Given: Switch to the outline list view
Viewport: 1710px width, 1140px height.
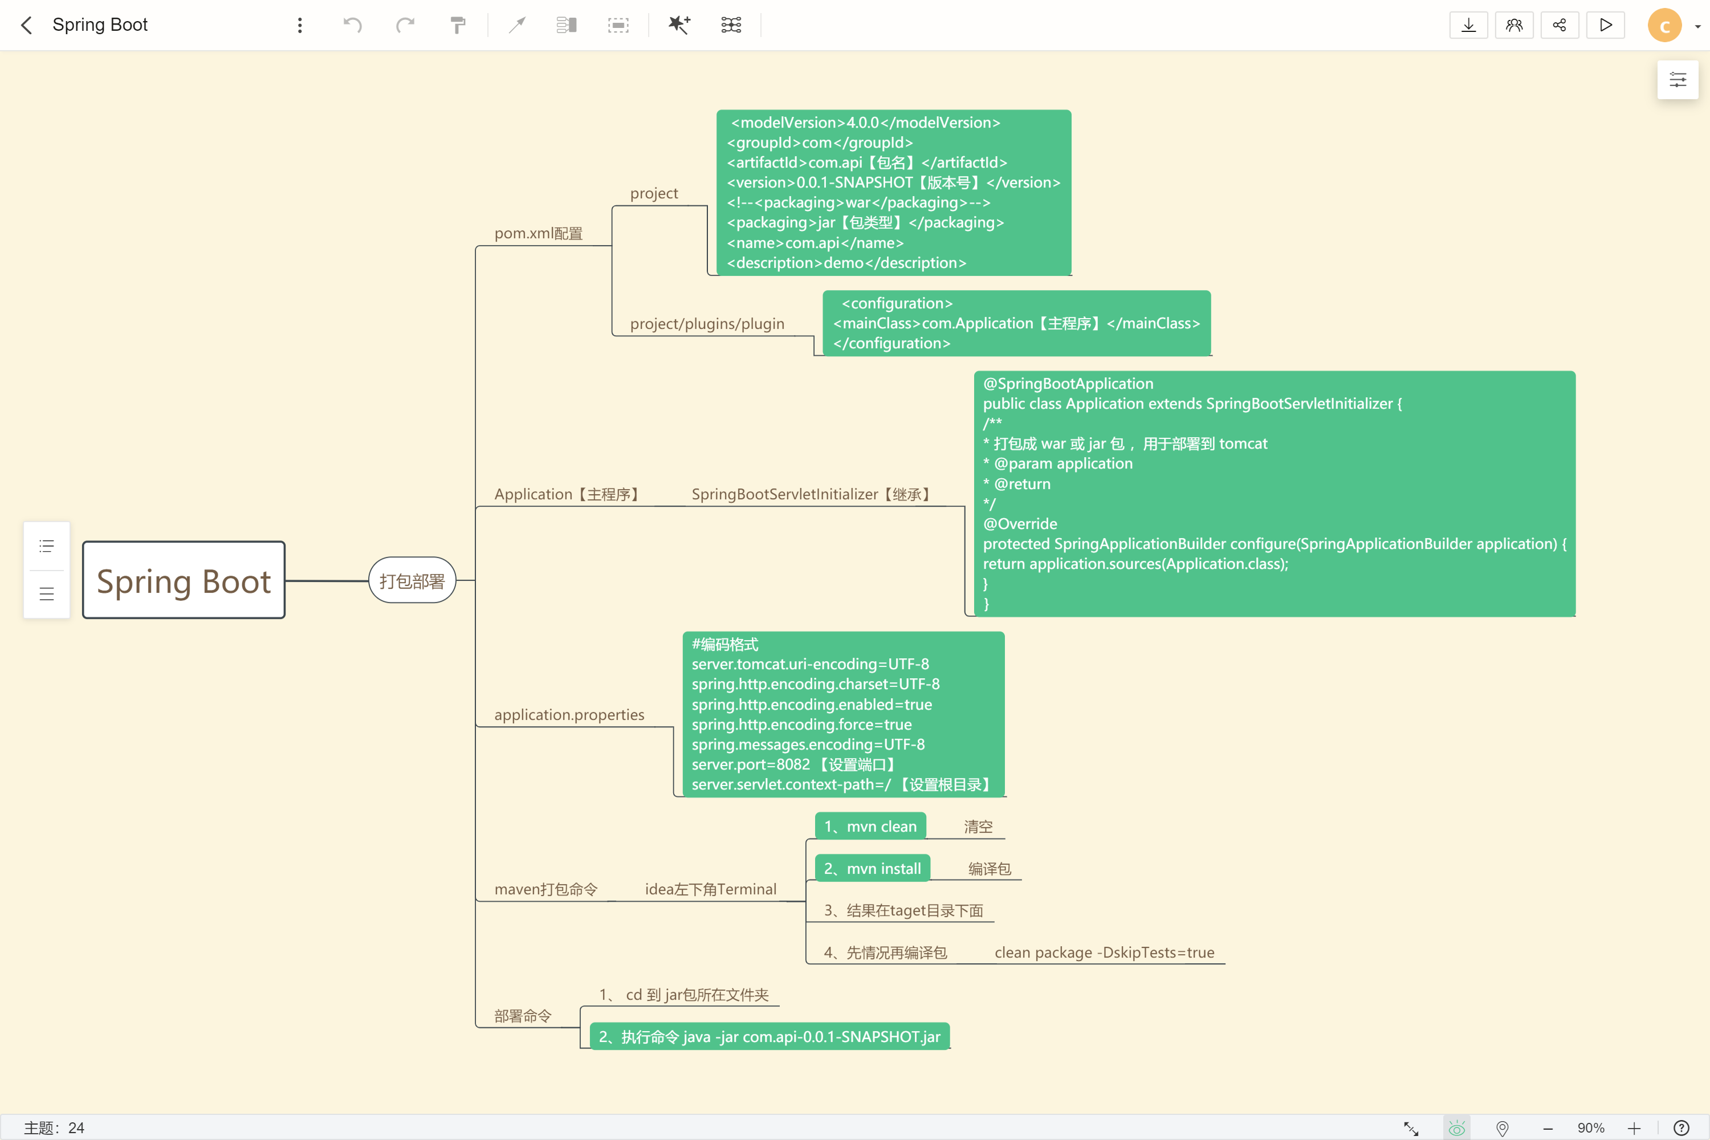Looking at the screenshot, I should tap(47, 546).
